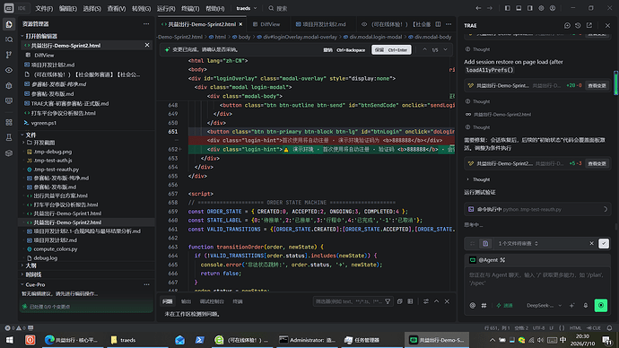Open the traeds project dropdown in title bar

pyautogui.click(x=247, y=8)
